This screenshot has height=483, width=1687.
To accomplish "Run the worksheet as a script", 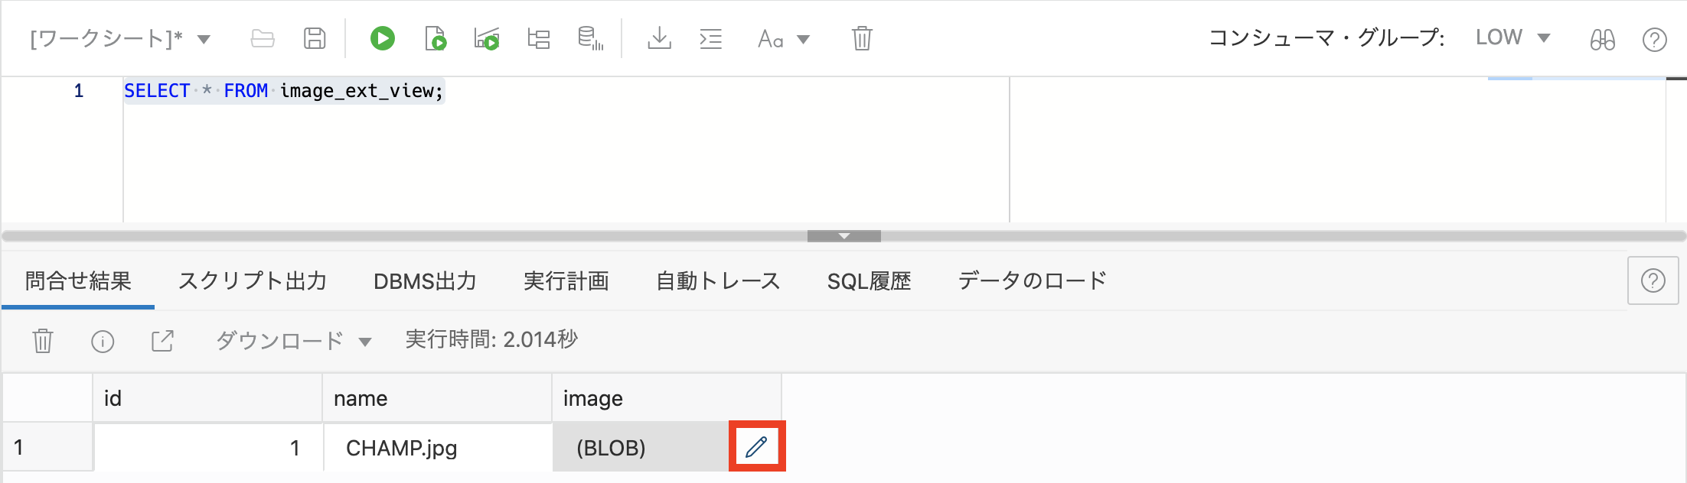I will (435, 39).
